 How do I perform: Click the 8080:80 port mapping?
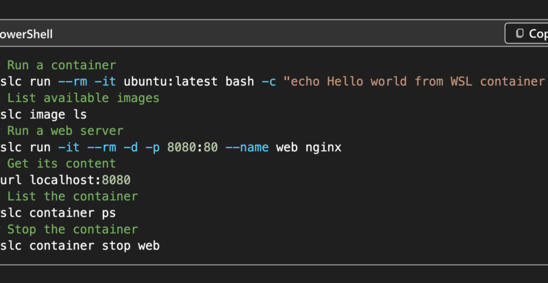[192, 147]
